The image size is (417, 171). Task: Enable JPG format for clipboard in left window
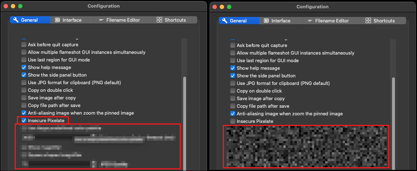point(24,82)
